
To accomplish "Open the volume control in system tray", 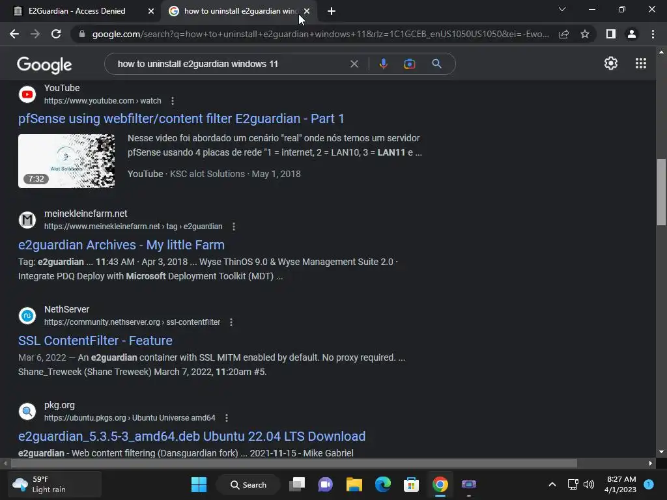I will coord(589,484).
